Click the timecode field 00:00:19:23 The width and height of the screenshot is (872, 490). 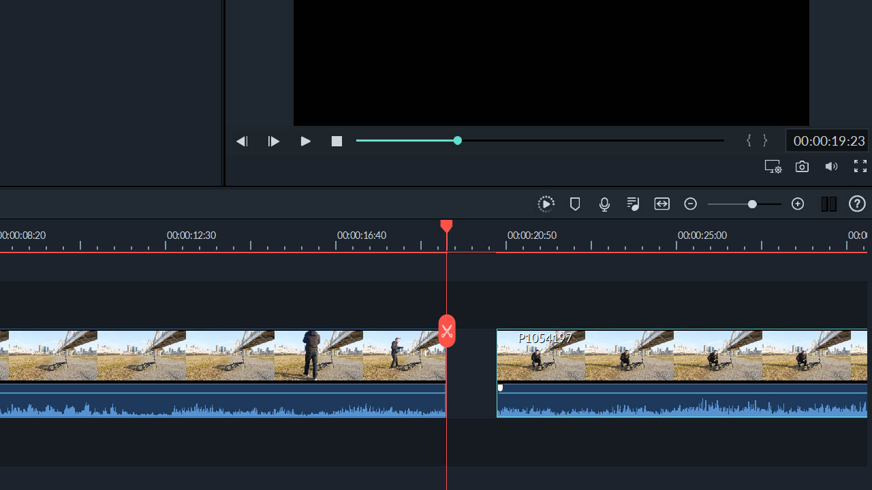(828, 141)
